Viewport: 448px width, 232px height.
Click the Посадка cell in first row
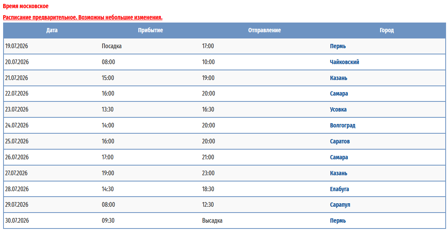point(112,46)
